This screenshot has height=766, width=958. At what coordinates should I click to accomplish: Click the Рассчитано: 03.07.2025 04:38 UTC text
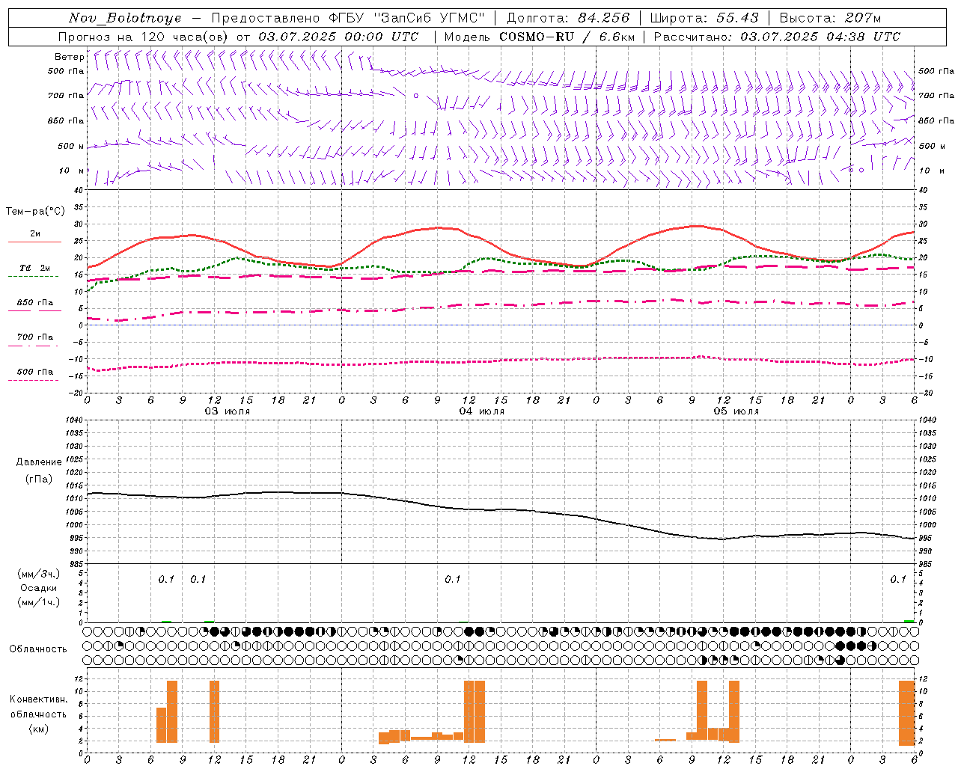pos(777,37)
